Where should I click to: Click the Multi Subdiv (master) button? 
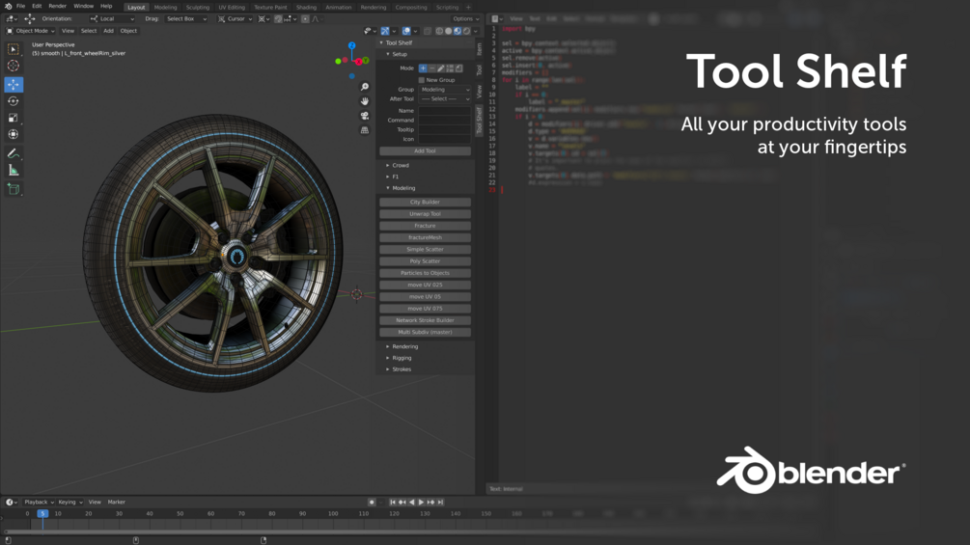425,333
